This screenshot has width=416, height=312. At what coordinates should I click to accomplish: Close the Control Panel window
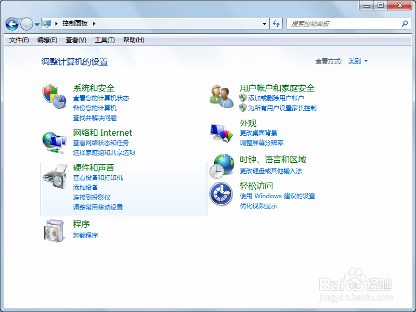coord(400,5)
